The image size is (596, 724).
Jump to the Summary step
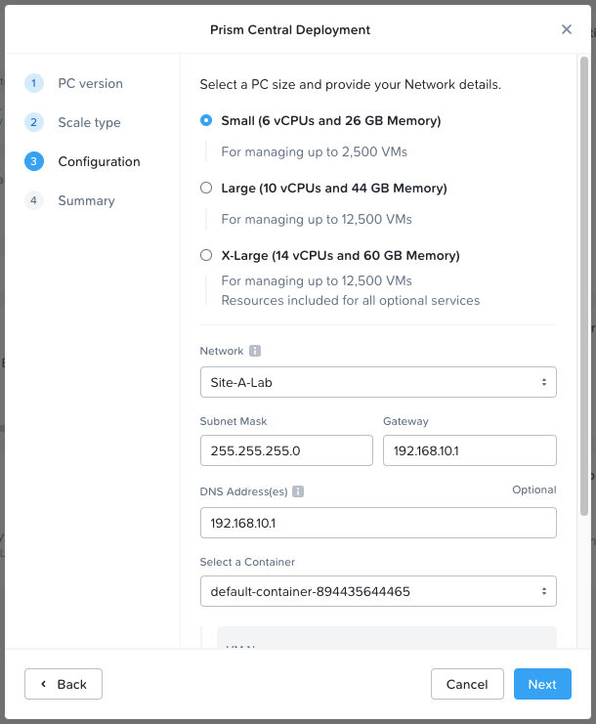86,200
